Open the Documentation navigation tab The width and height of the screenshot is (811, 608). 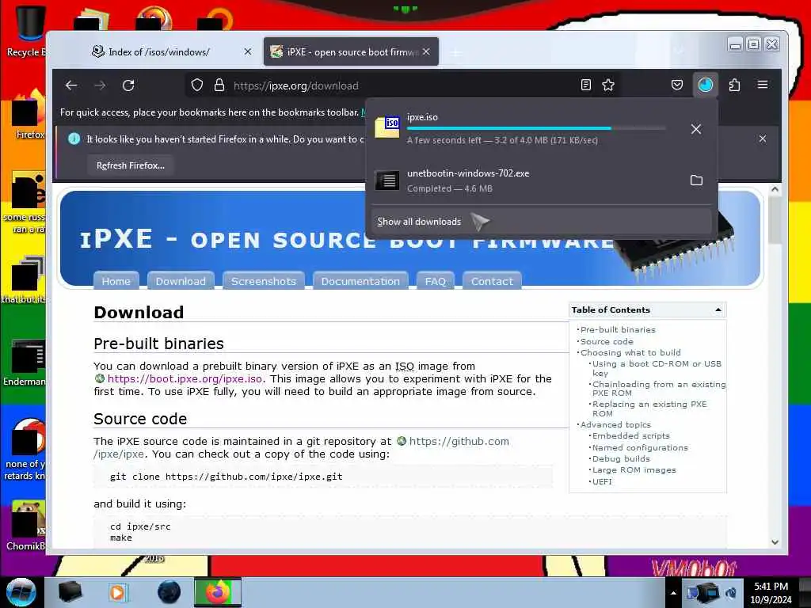pos(360,281)
